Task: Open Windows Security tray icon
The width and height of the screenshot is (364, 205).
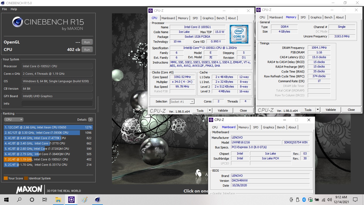Action: point(310,200)
